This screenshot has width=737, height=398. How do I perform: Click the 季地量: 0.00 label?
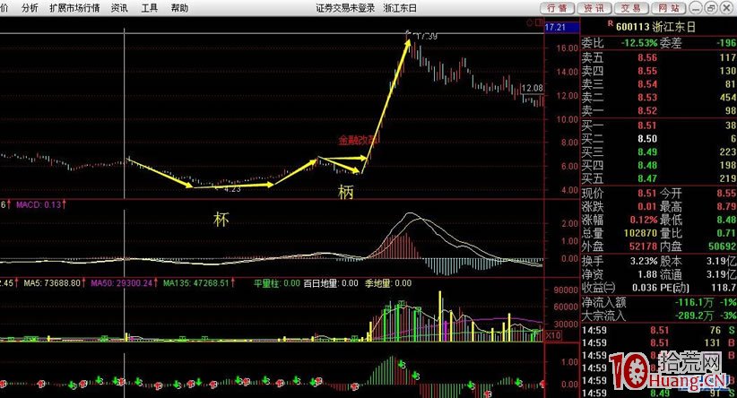[x=389, y=283]
